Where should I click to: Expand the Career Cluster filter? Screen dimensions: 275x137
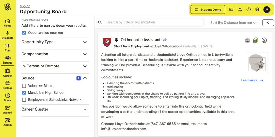pos(54,109)
